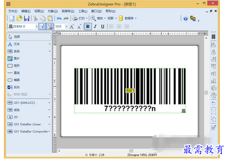The height and width of the screenshot is (161, 227).
Task: Click horizontal scrollbar left arrow
Action: [x=59, y=151]
